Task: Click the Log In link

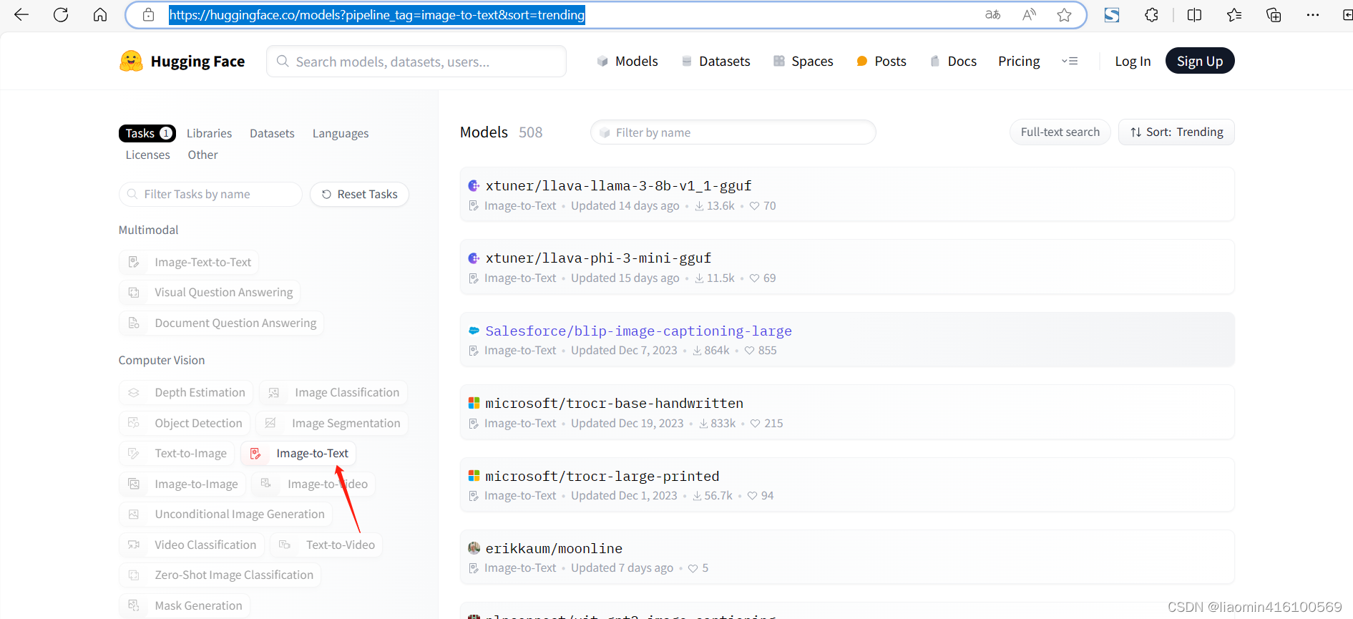Action: [x=1133, y=61]
